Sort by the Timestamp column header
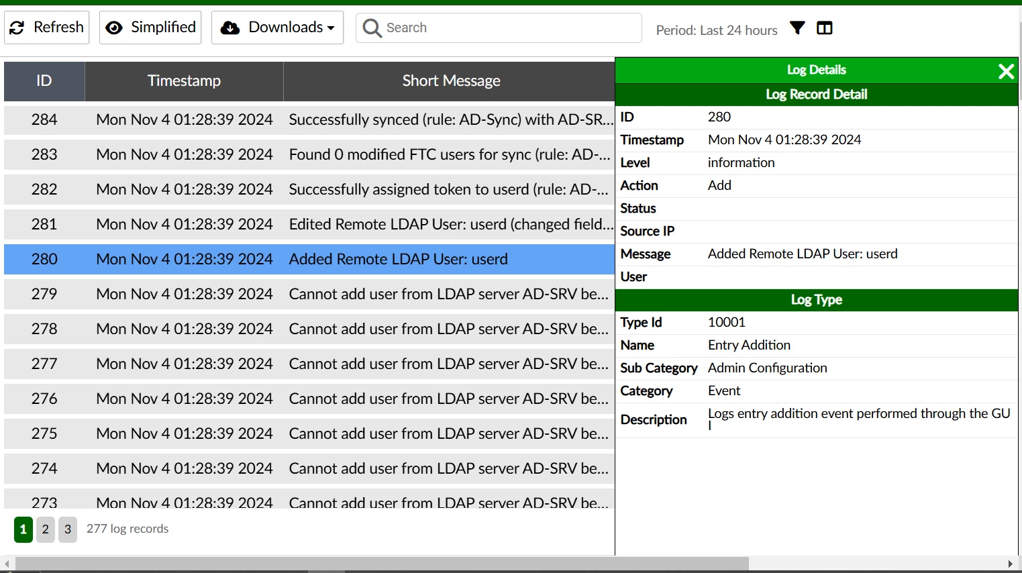The width and height of the screenshot is (1022, 573). (184, 81)
